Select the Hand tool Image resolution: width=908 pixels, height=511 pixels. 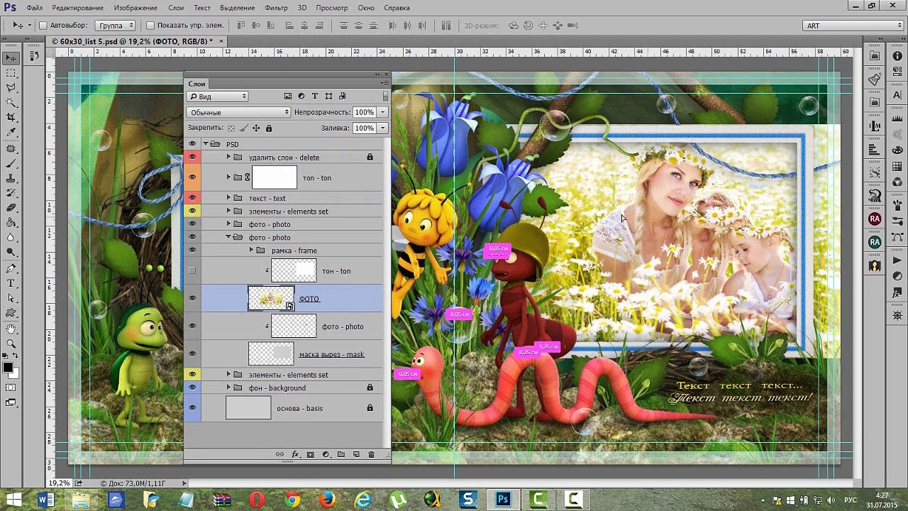click(x=11, y=330)
